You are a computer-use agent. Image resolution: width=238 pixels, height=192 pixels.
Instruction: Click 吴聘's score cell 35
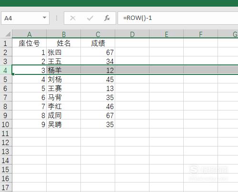click(x=98, y=124)
